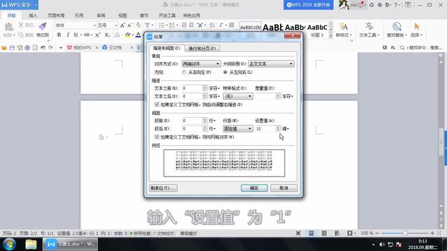The width and height of the screenshot is (447, 251).
Task: Open the line spacing (行距) dropdown
Action: coord(237,128)
